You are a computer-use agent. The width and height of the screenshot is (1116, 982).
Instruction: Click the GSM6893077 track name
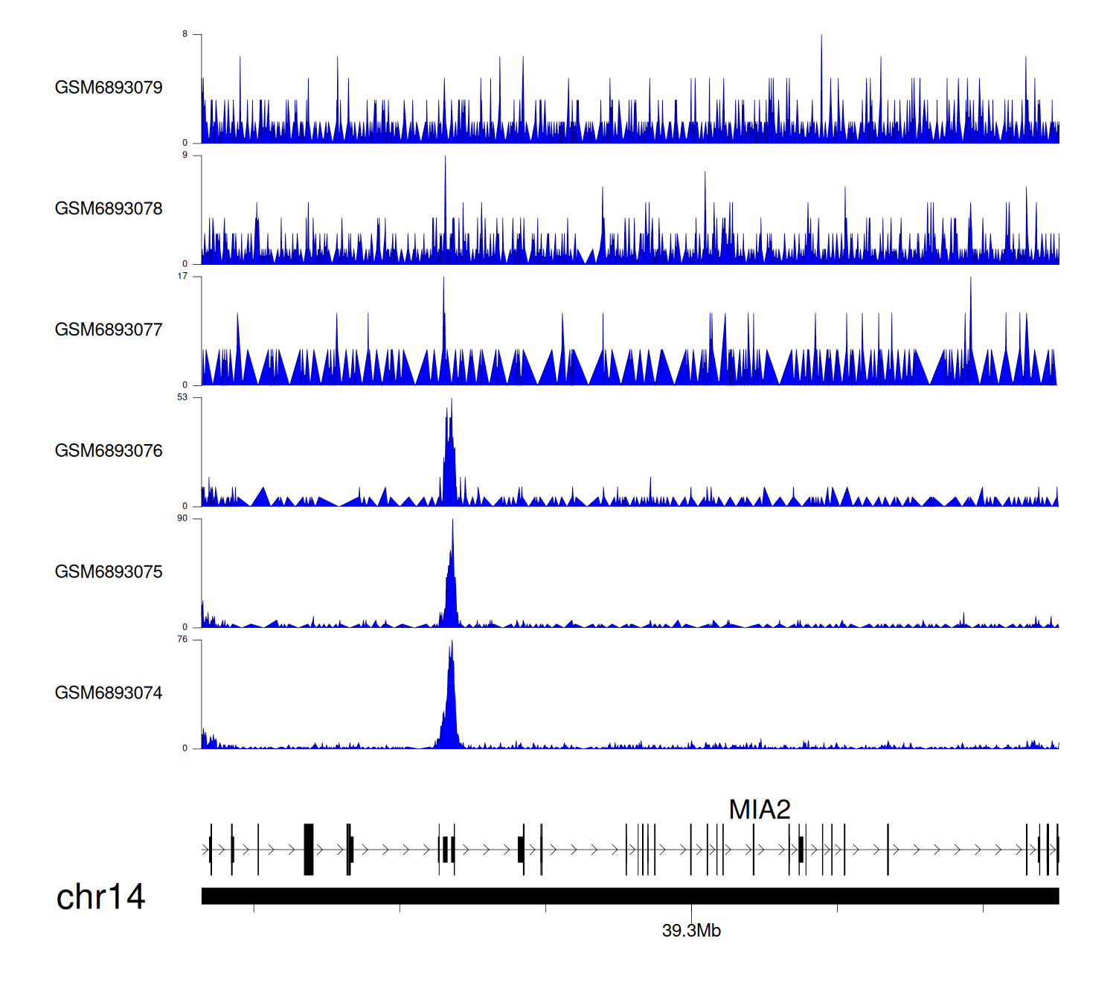point(109,330)
